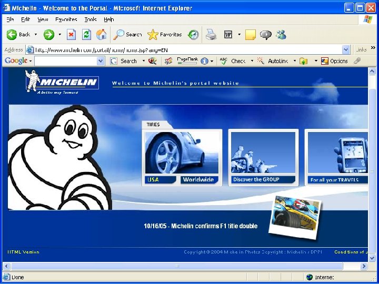Click the horizontal scrollbar thumb
379x284 pixels.
(x=177, y=266)
